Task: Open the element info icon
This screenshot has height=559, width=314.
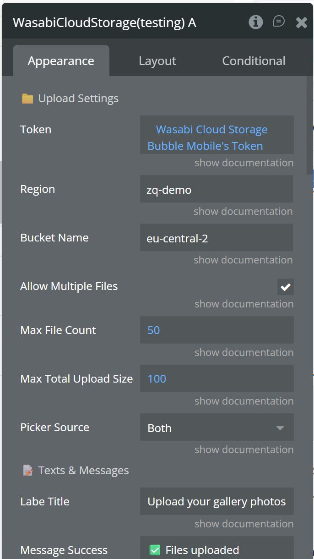Action: pos(256,22)
